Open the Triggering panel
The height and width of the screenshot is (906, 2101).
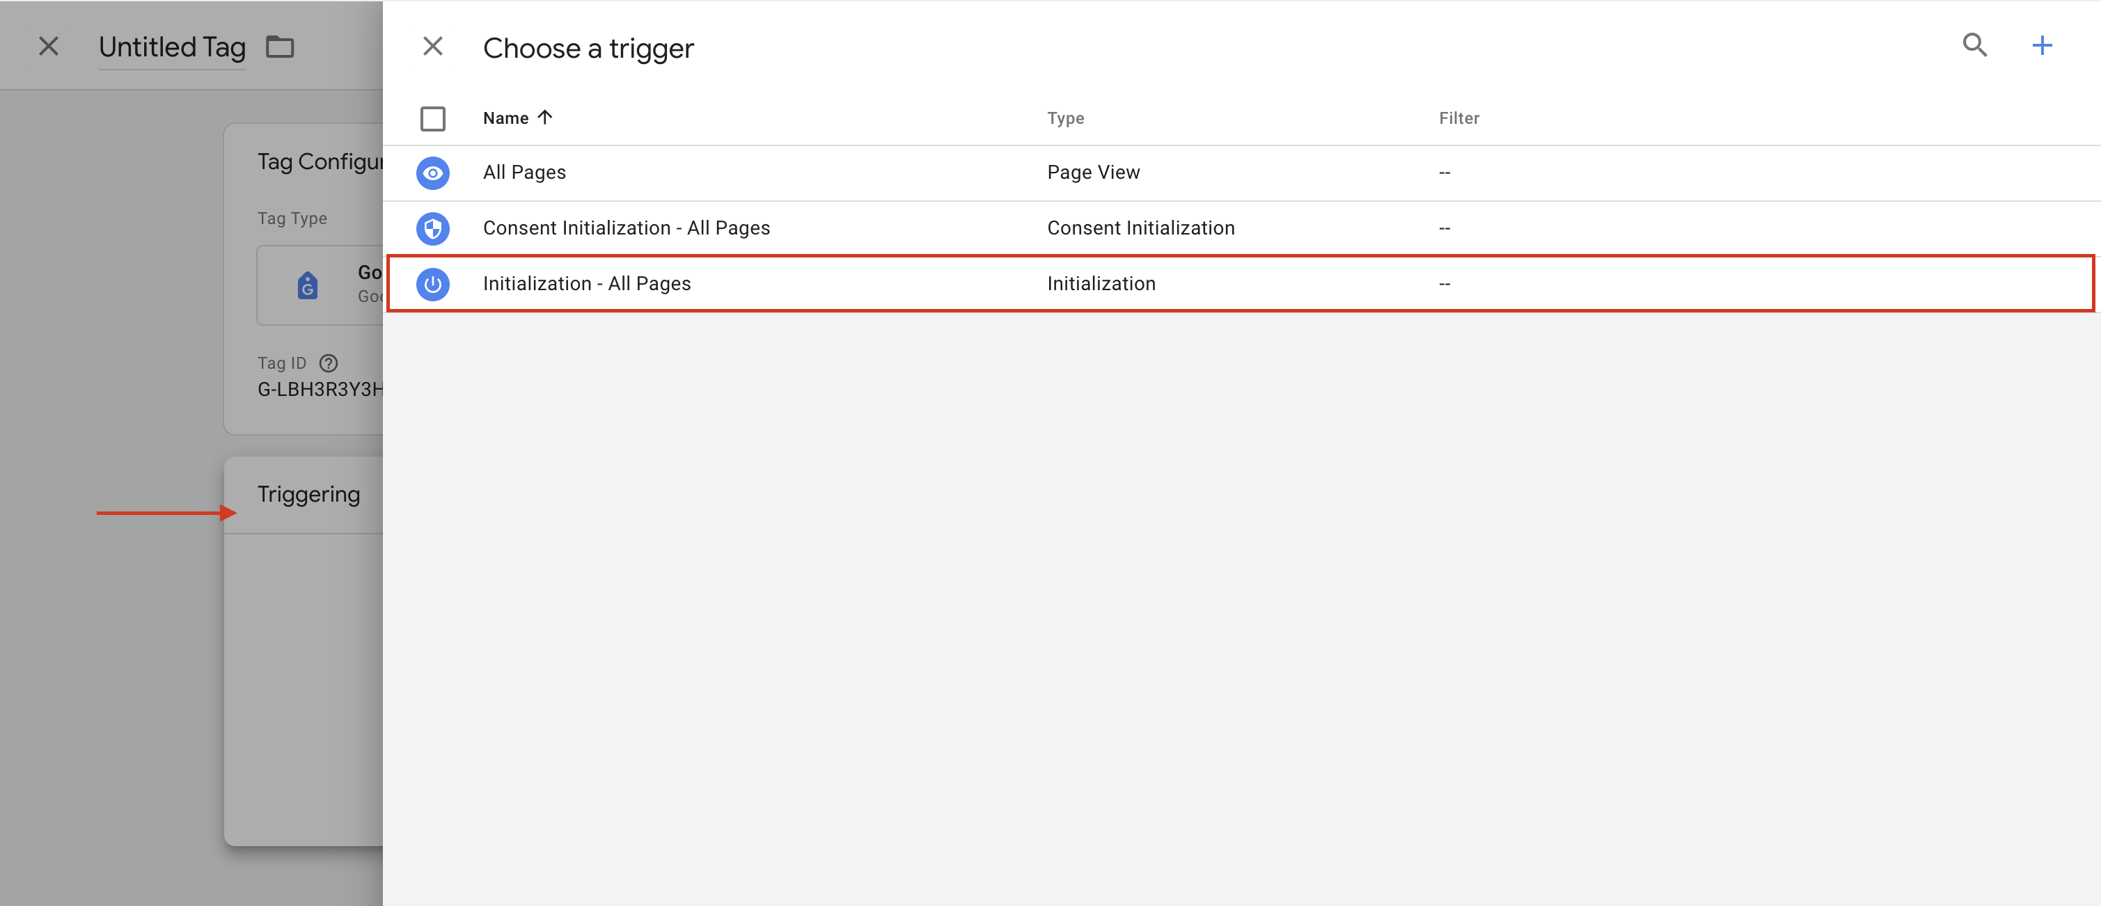coord(309,493)
